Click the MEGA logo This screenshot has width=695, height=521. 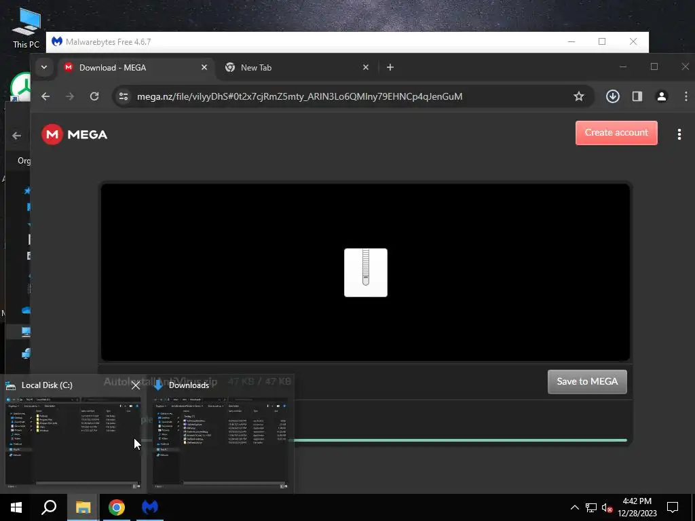pos(75,135)
